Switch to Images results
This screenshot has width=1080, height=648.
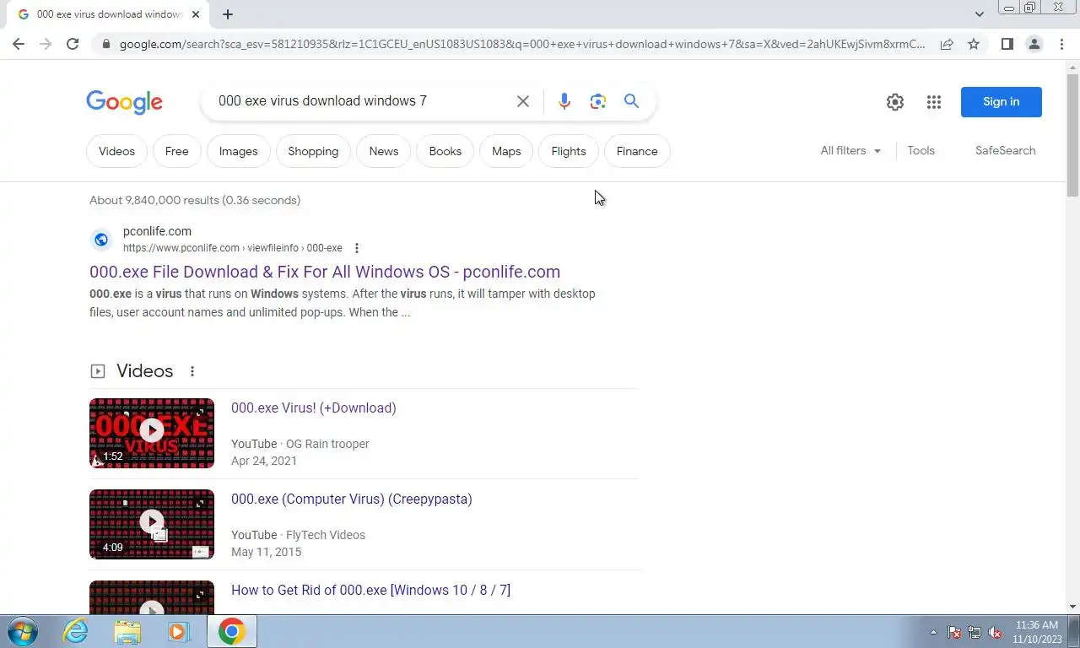tap(239, 151)
